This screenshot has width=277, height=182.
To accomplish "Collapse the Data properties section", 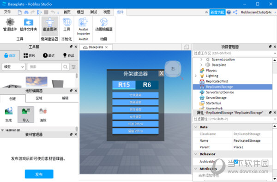I will click(x=196, y=127).
